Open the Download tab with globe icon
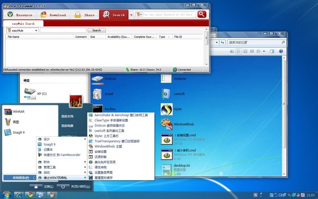Screen dimensions: 318x199 click(x=53, y=15)
